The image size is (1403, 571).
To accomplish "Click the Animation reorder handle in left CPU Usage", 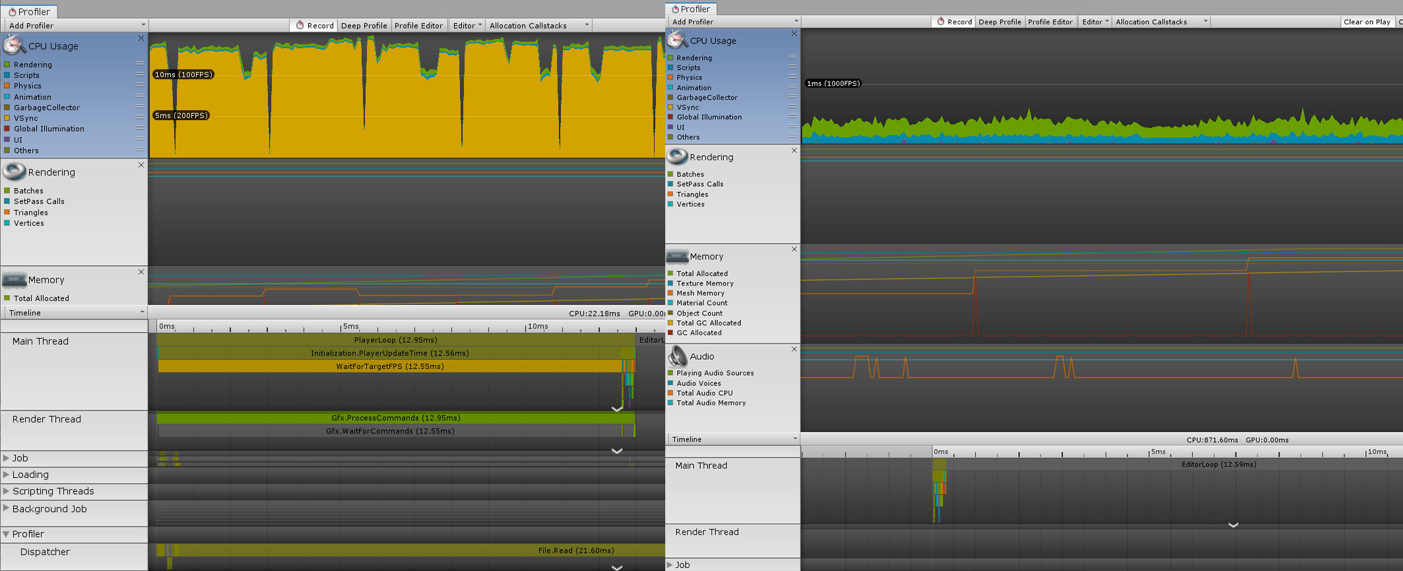I will point(139,96).
